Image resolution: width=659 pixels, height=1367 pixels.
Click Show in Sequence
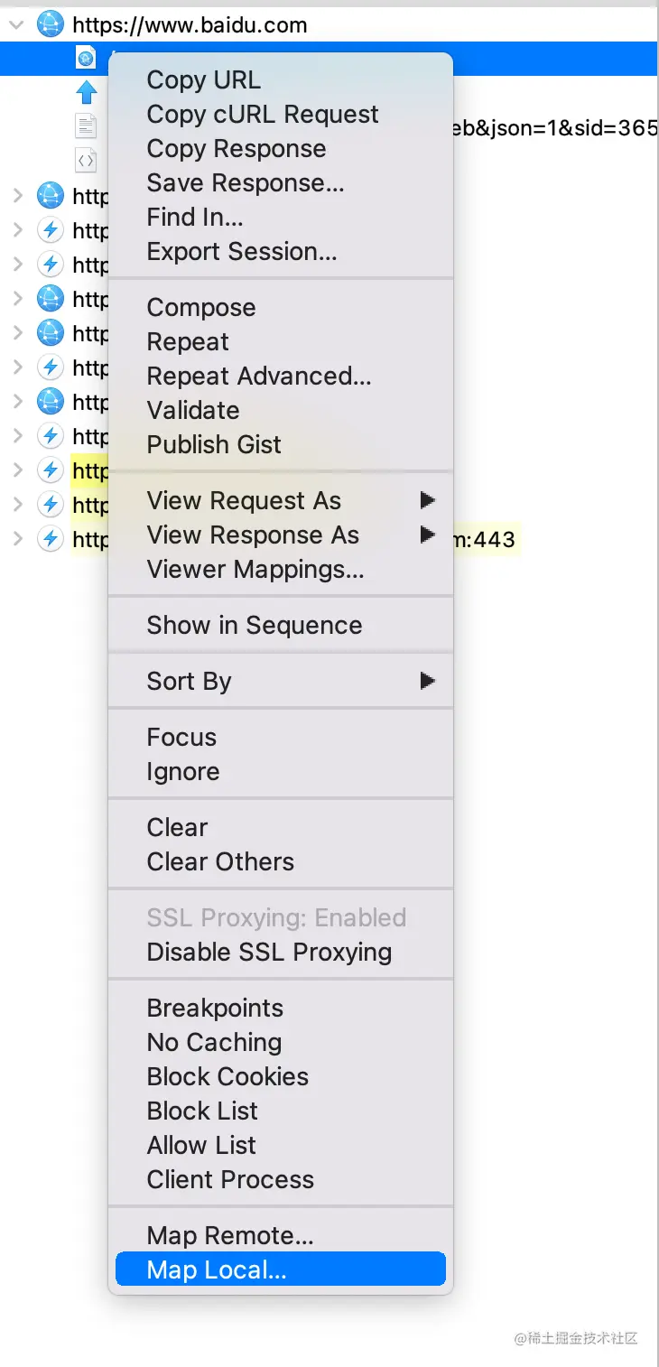(255, 626)
